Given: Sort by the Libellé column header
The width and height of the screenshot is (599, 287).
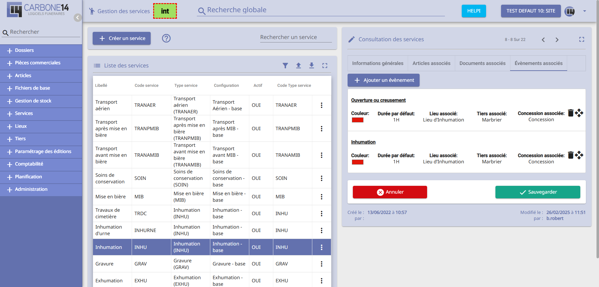Looking at the screenshot, I should [101, 86].
